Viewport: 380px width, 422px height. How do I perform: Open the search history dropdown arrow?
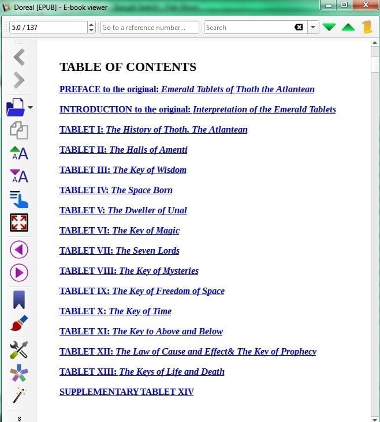click(x=313, y=27)
